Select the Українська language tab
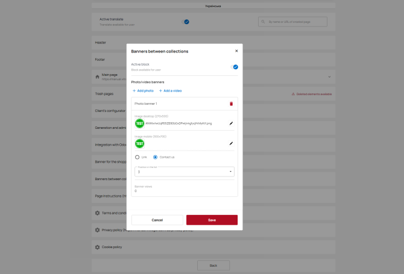Viewport: 404px width, 274px height. (x=213, y=6)
